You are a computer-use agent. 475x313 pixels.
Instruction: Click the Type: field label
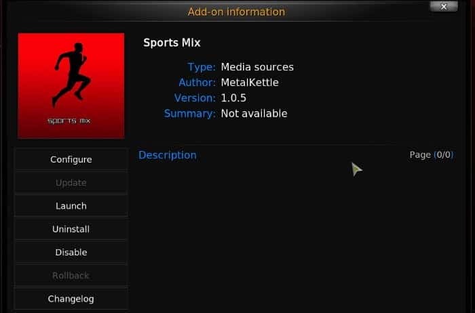click(x=202, y=67)
